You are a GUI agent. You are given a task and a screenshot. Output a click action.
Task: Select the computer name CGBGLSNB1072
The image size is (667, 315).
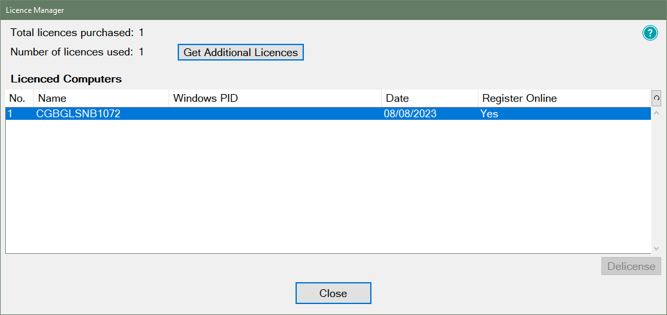click(79, 114)
